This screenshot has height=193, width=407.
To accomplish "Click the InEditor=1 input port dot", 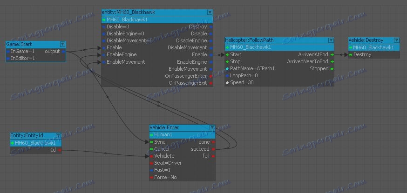I will coord(8,59).
